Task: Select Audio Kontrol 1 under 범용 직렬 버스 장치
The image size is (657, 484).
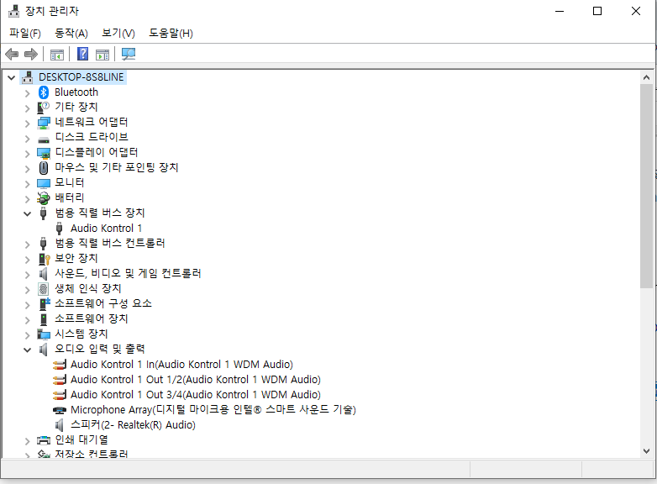Action: coord(106,229)
